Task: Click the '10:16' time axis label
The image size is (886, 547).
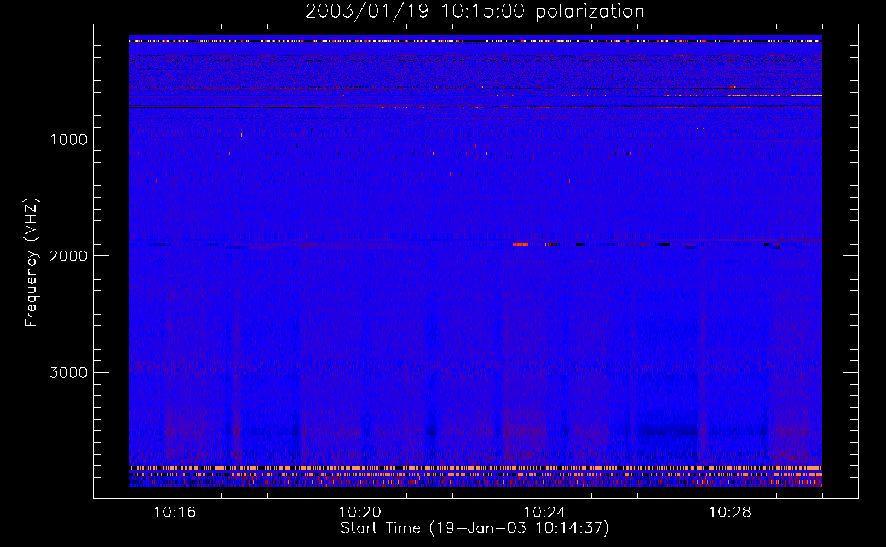Action: click(x=175, y=513)
